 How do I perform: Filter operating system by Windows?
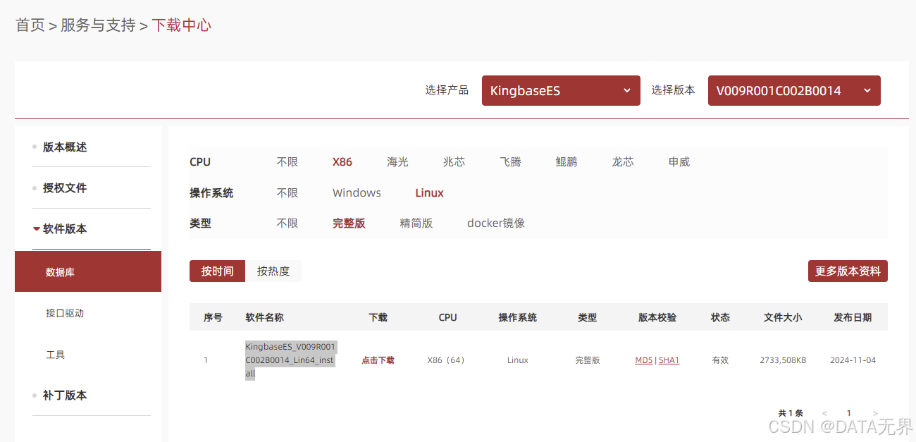pyautogui.click(x=357, y=193)
